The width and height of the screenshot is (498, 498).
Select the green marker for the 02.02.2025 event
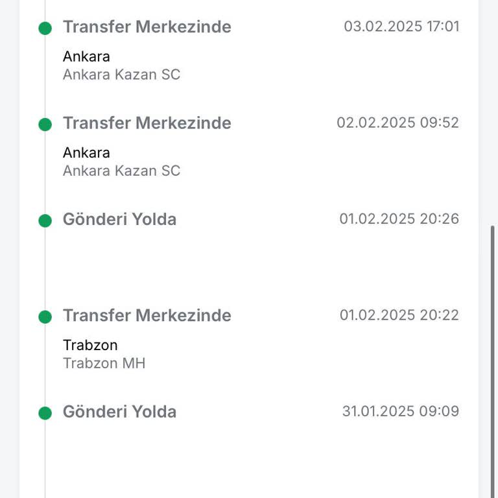45,124
